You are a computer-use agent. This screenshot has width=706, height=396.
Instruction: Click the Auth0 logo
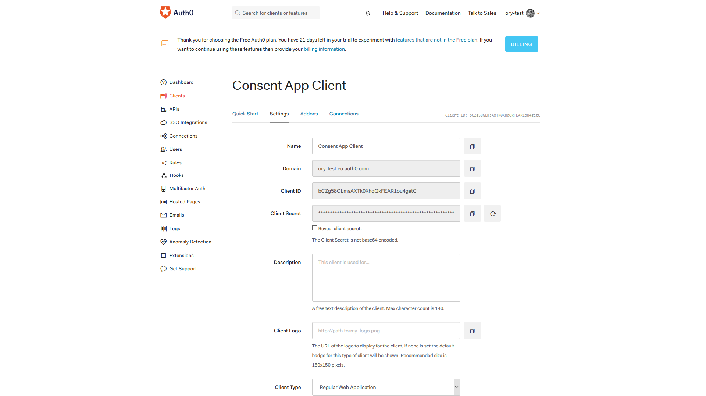point(176,13)
